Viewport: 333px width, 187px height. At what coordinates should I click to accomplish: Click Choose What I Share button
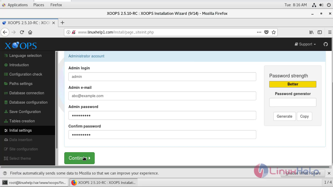(303, 173)
